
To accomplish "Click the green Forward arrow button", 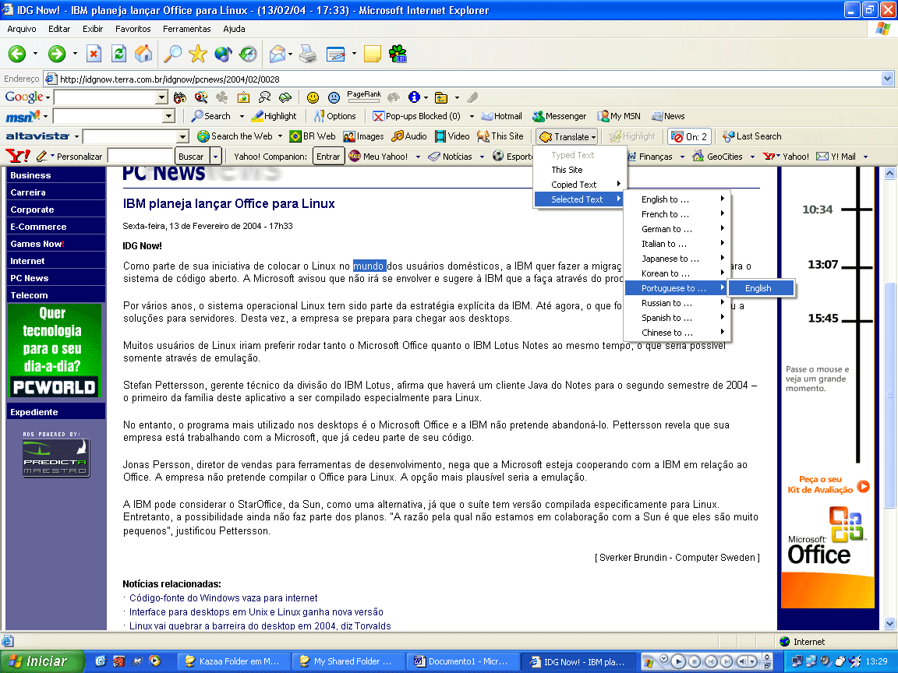I will [x=57, y=54].
